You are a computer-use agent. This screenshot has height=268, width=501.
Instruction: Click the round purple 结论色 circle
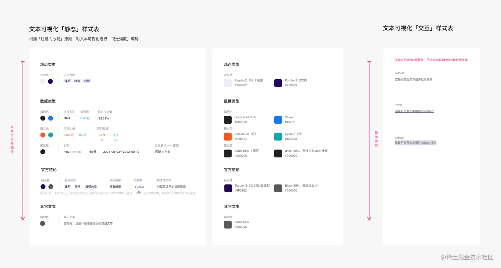pos(43,187)
